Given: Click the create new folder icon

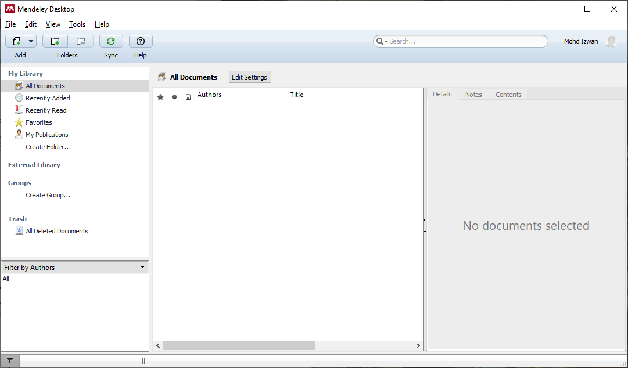Looking at the screenshot, I should 55,41.
